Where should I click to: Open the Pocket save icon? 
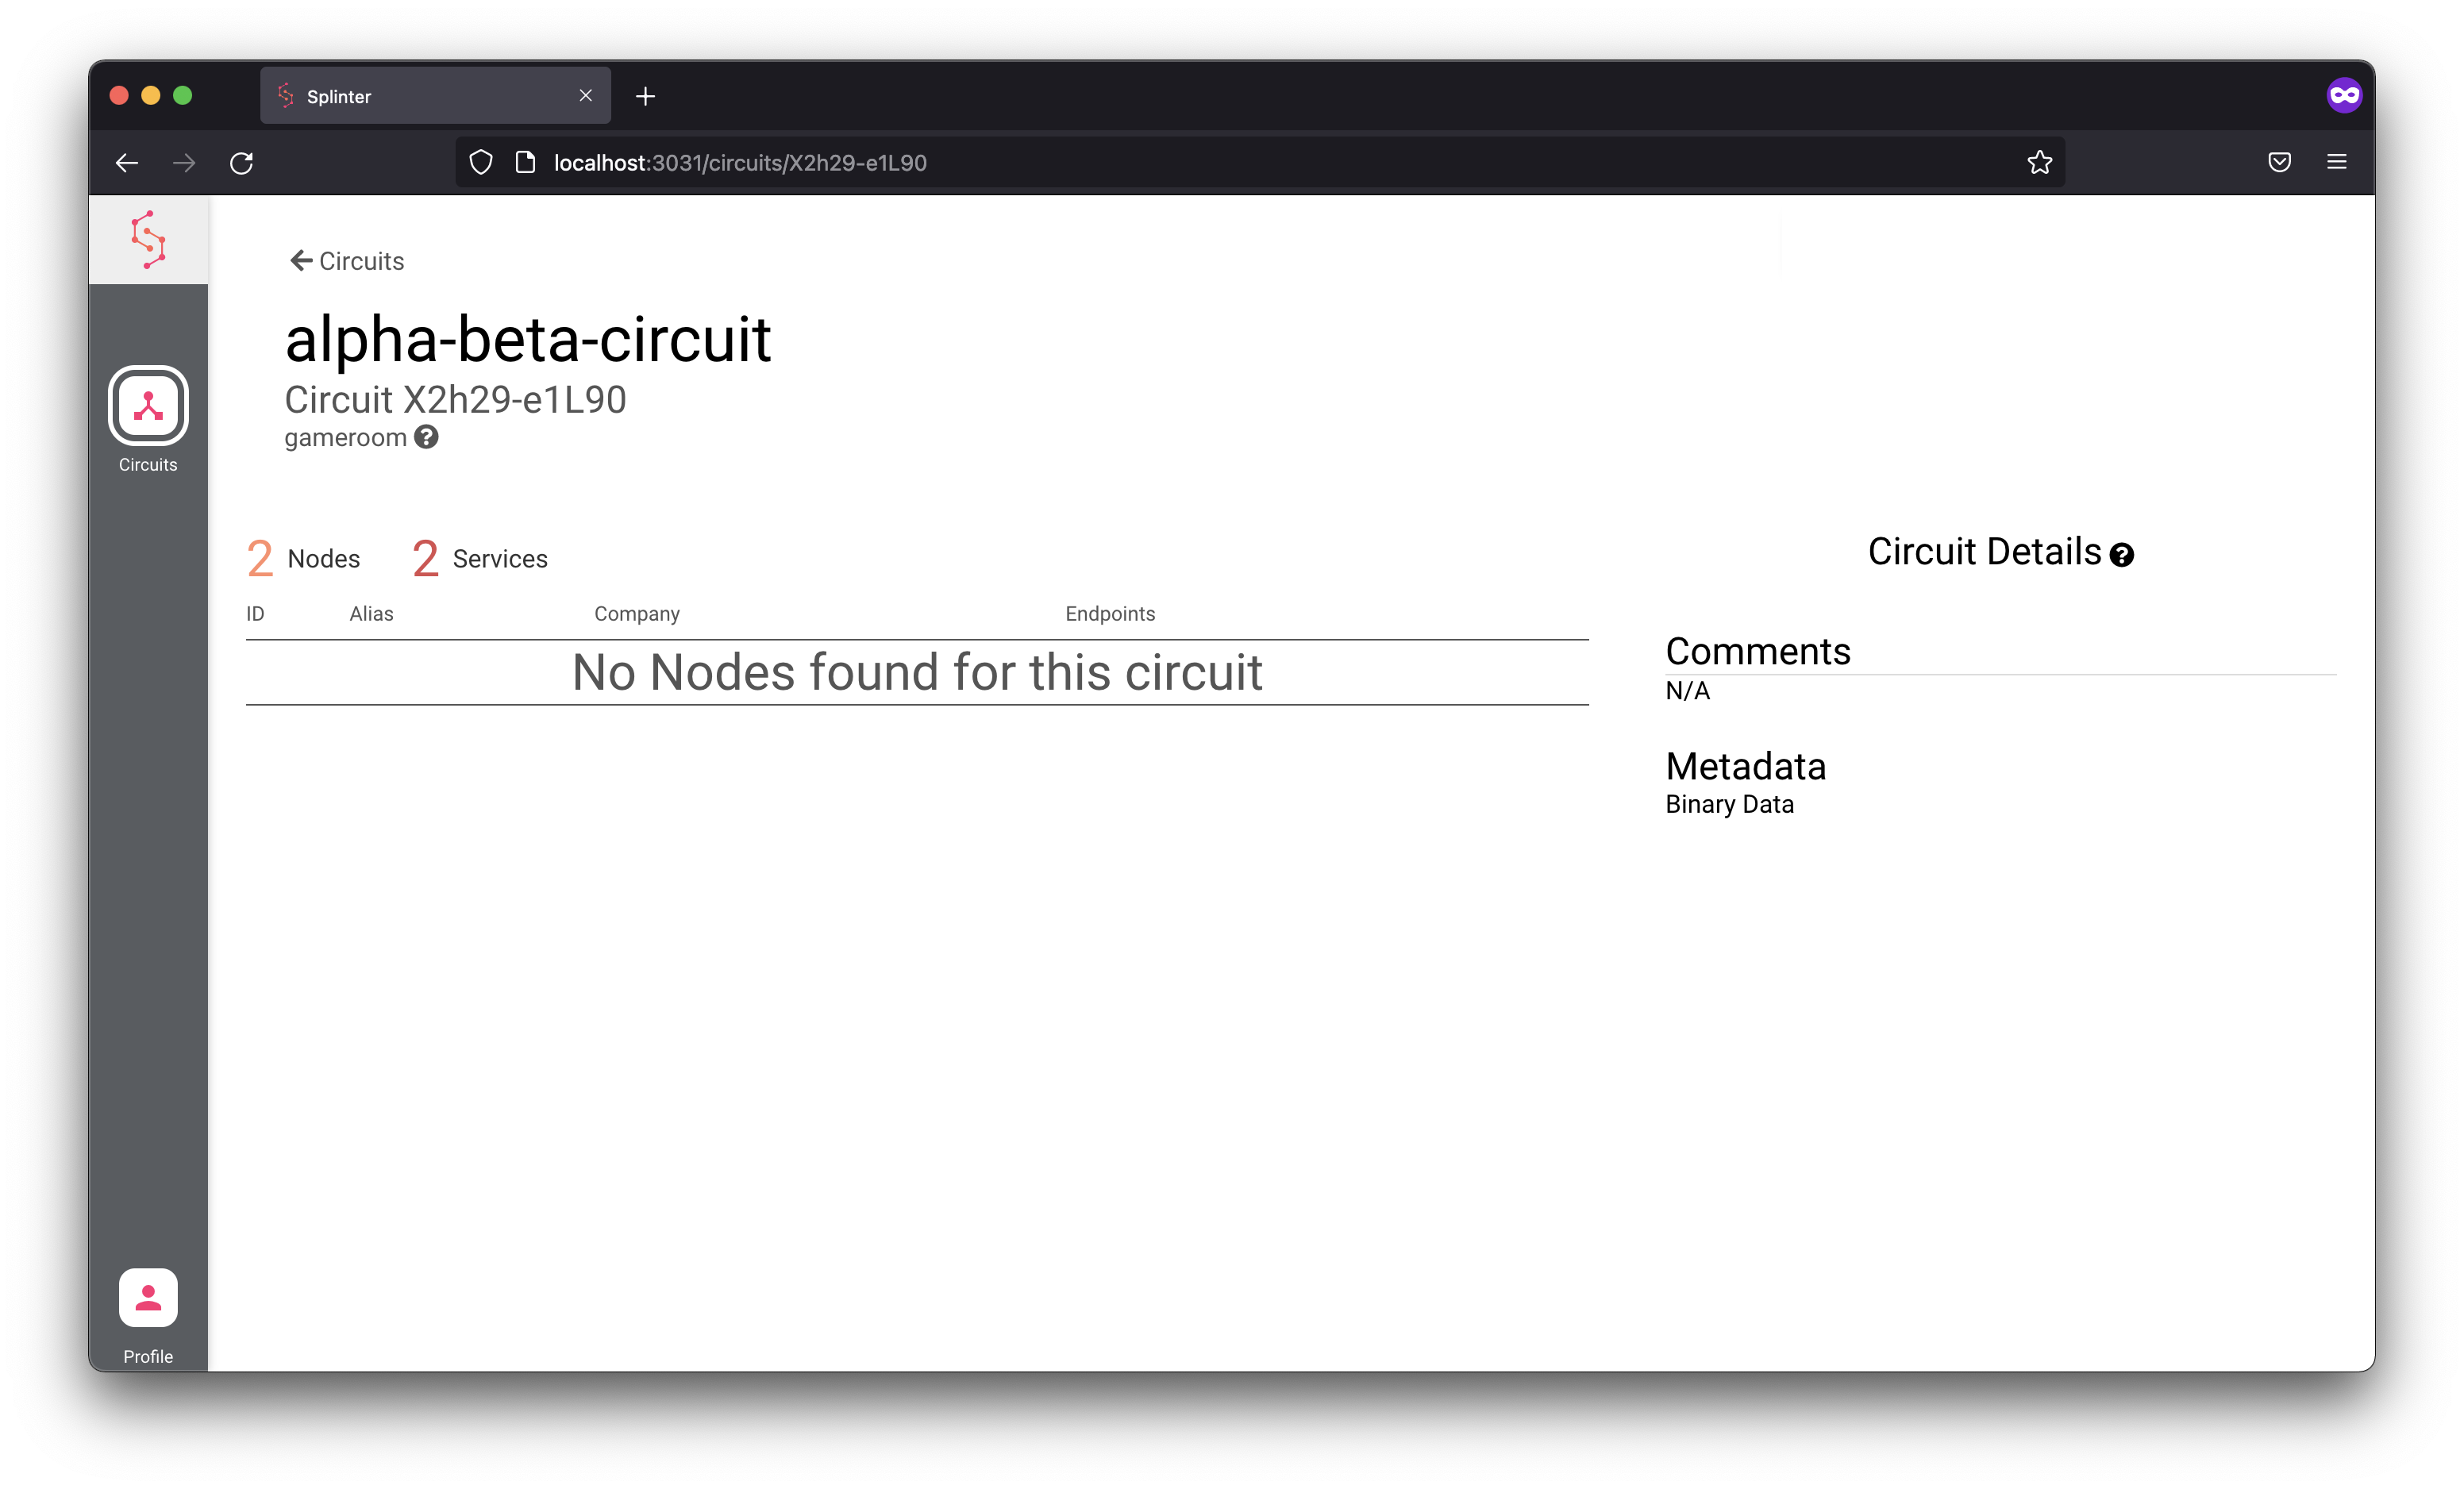tap(2279, 162)
